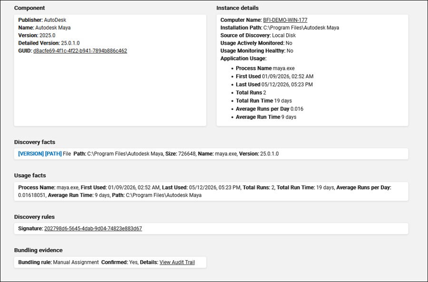This screenshot has width=428, height=282.
Task: Click the [PATH] tag in Discovery facts
Action: [x=53, y=154]
